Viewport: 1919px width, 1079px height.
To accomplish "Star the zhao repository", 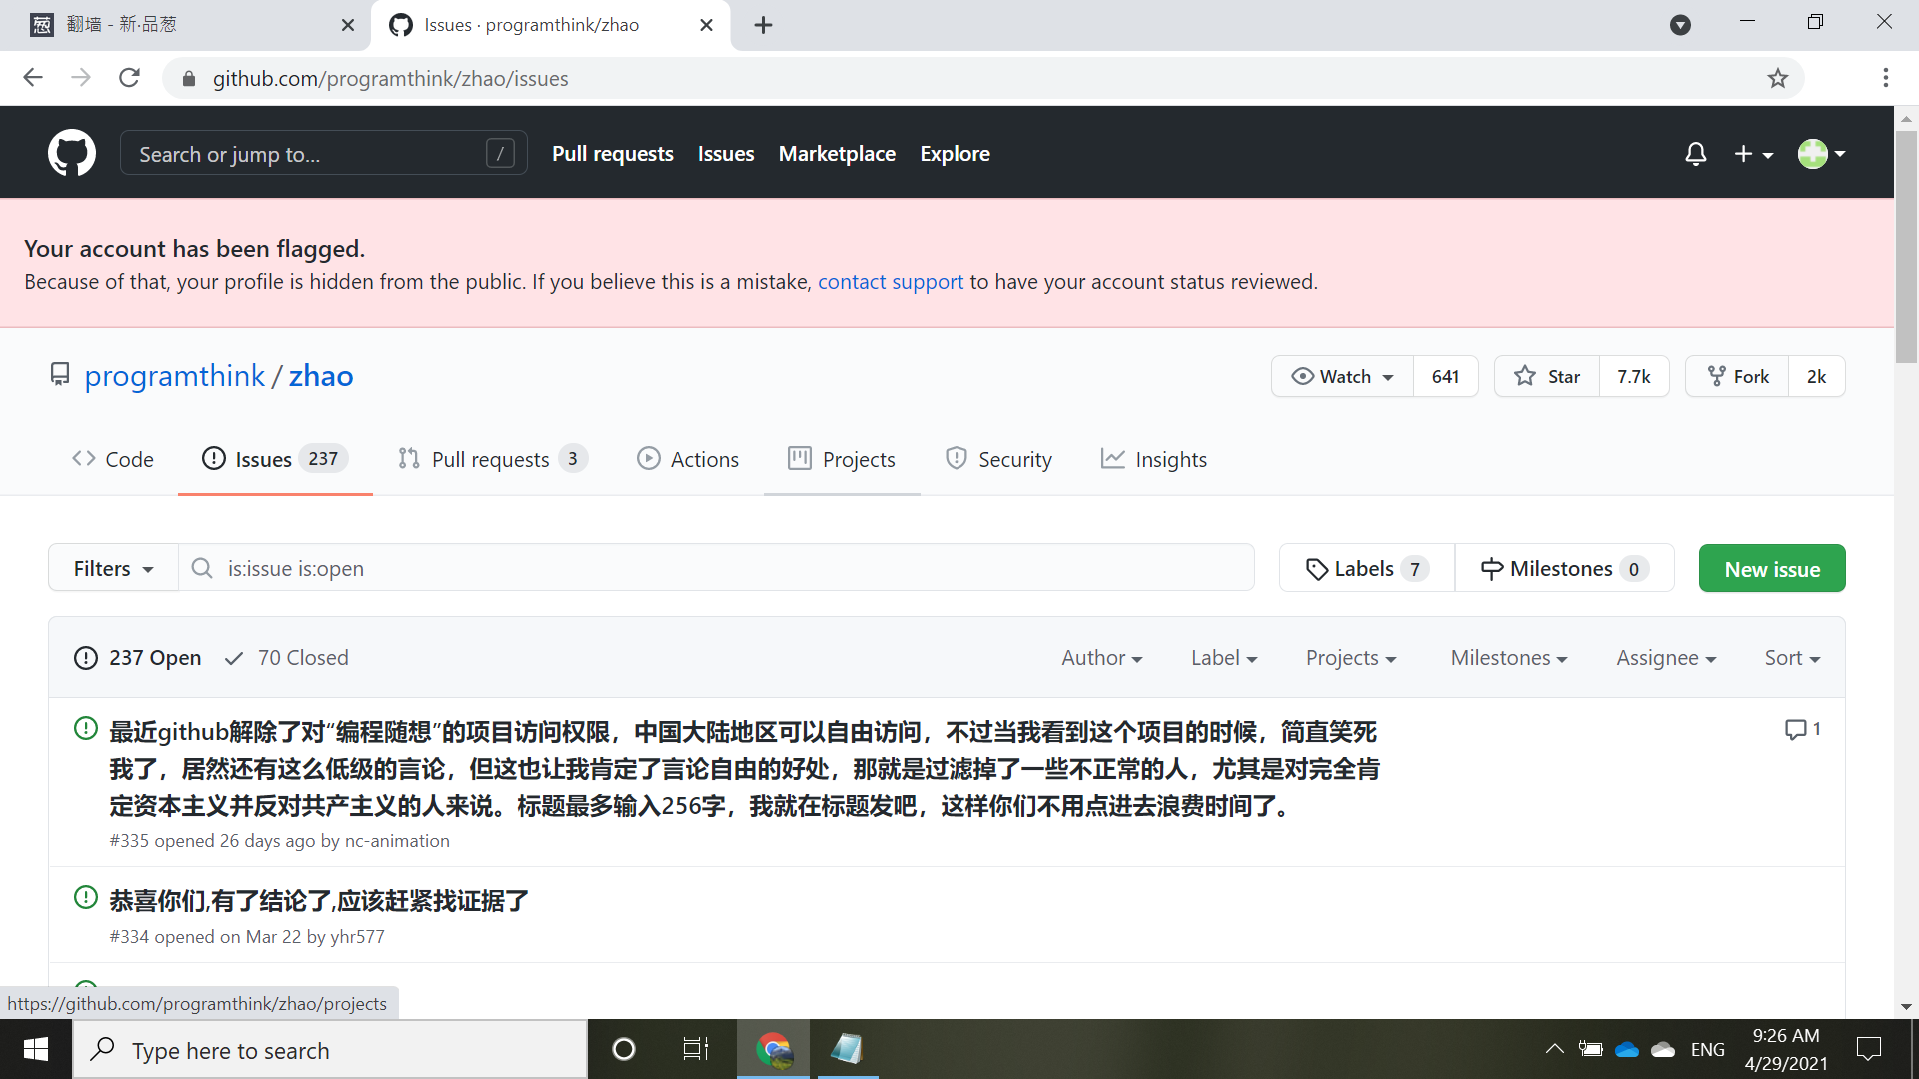I will (1547, 377).
